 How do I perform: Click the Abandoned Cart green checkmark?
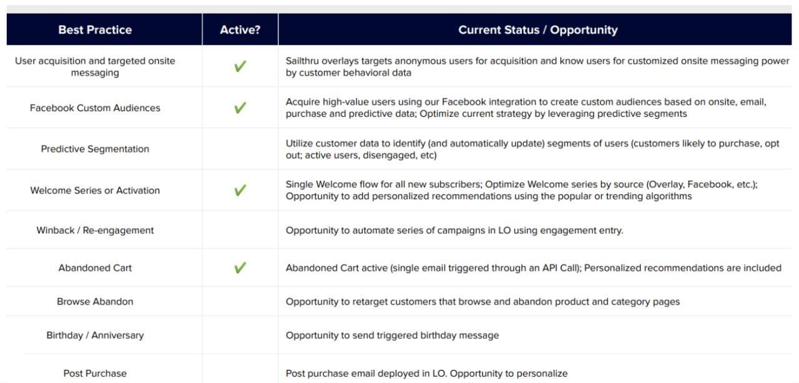pos(240,268)
